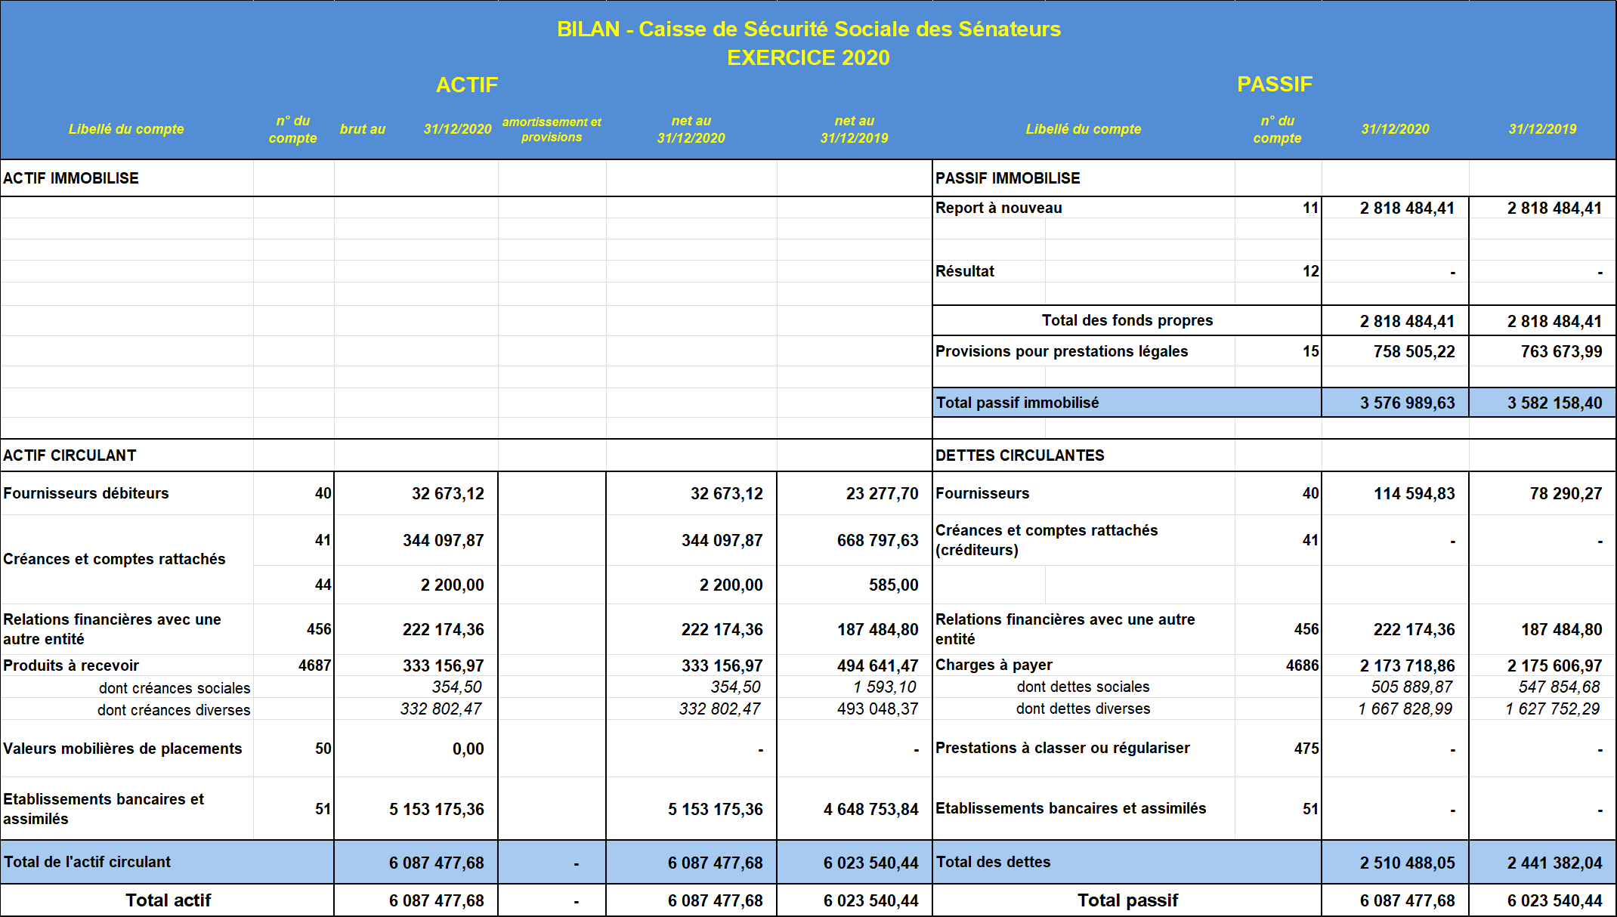Select the Fournisseurs débiteurs row label

tap(86, 493)
